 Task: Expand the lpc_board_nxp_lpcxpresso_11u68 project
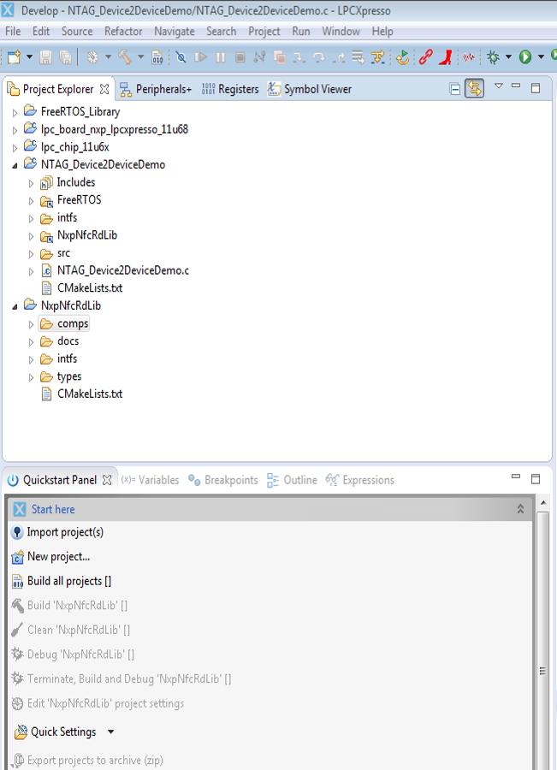coord(15,130)
